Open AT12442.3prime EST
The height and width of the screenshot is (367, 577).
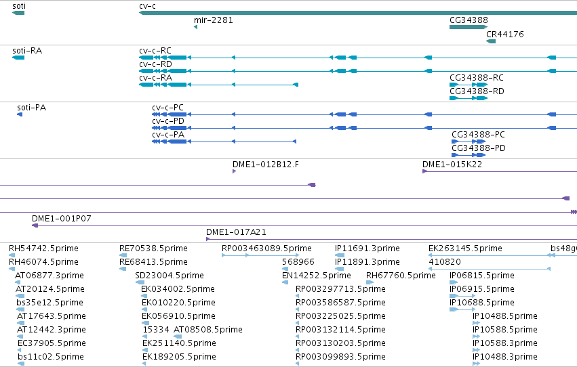click(20, 337)
